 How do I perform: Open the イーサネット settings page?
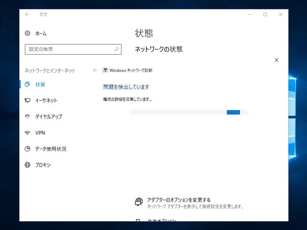click(46, 101)
